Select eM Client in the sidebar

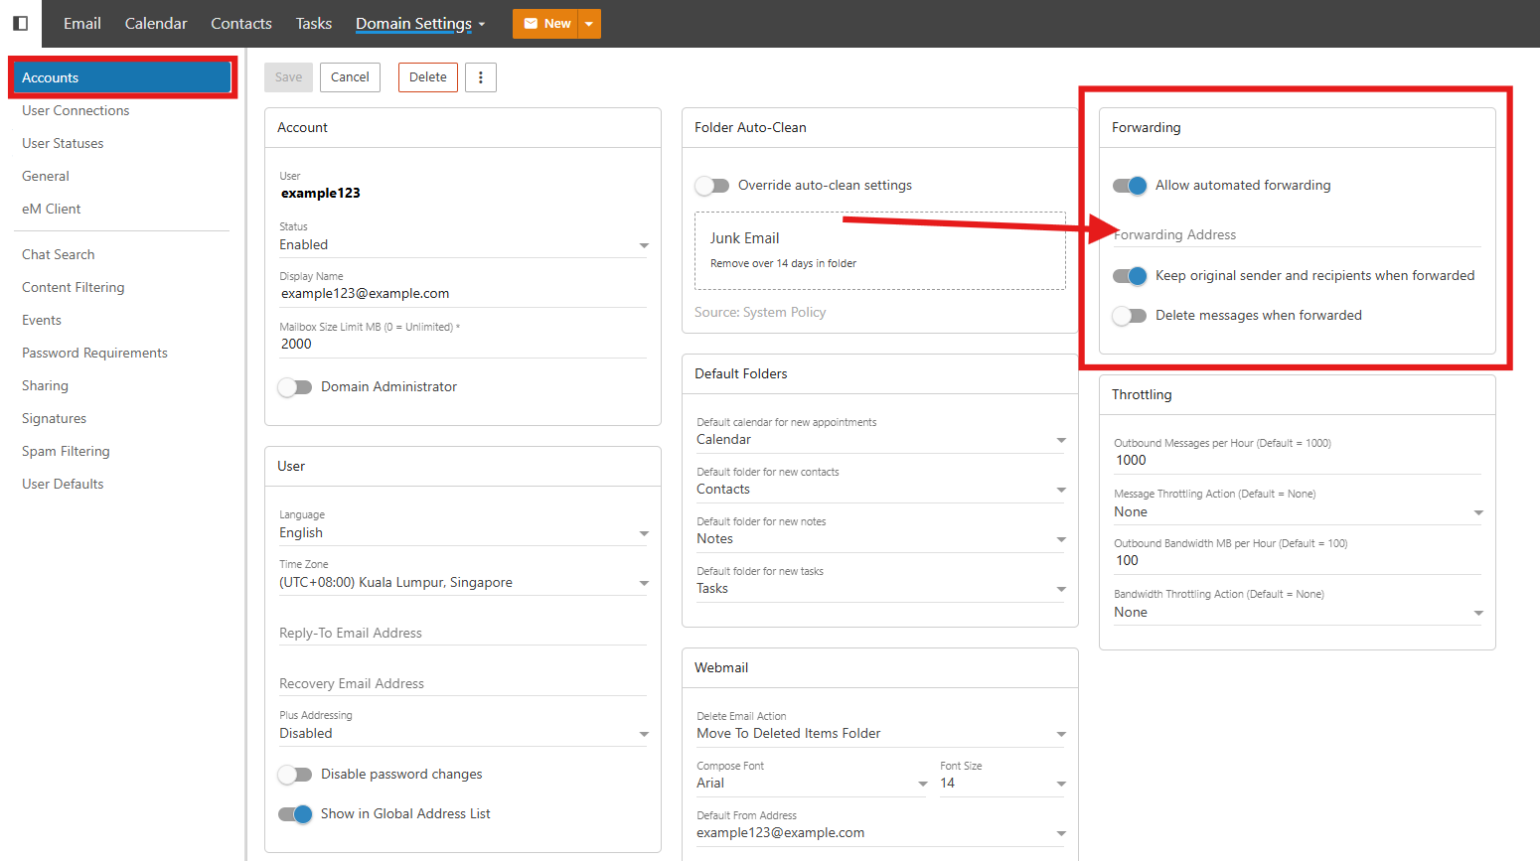pos(52,210)
